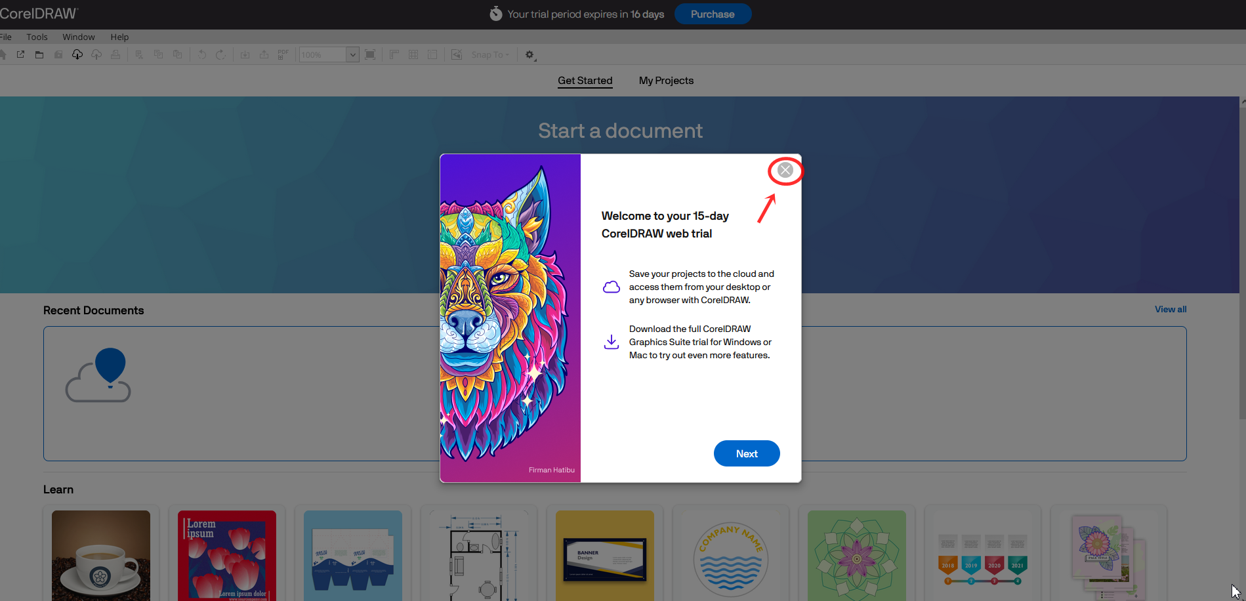Open the floor plan tutorial thumbnail
The width and height of the screenshot is (1246, 601).
pos(479,556)
